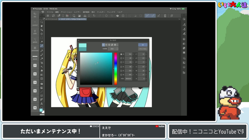The image size is (249, 140).
Task: Open the レイヤー menu
Action: tap(77, 12)
